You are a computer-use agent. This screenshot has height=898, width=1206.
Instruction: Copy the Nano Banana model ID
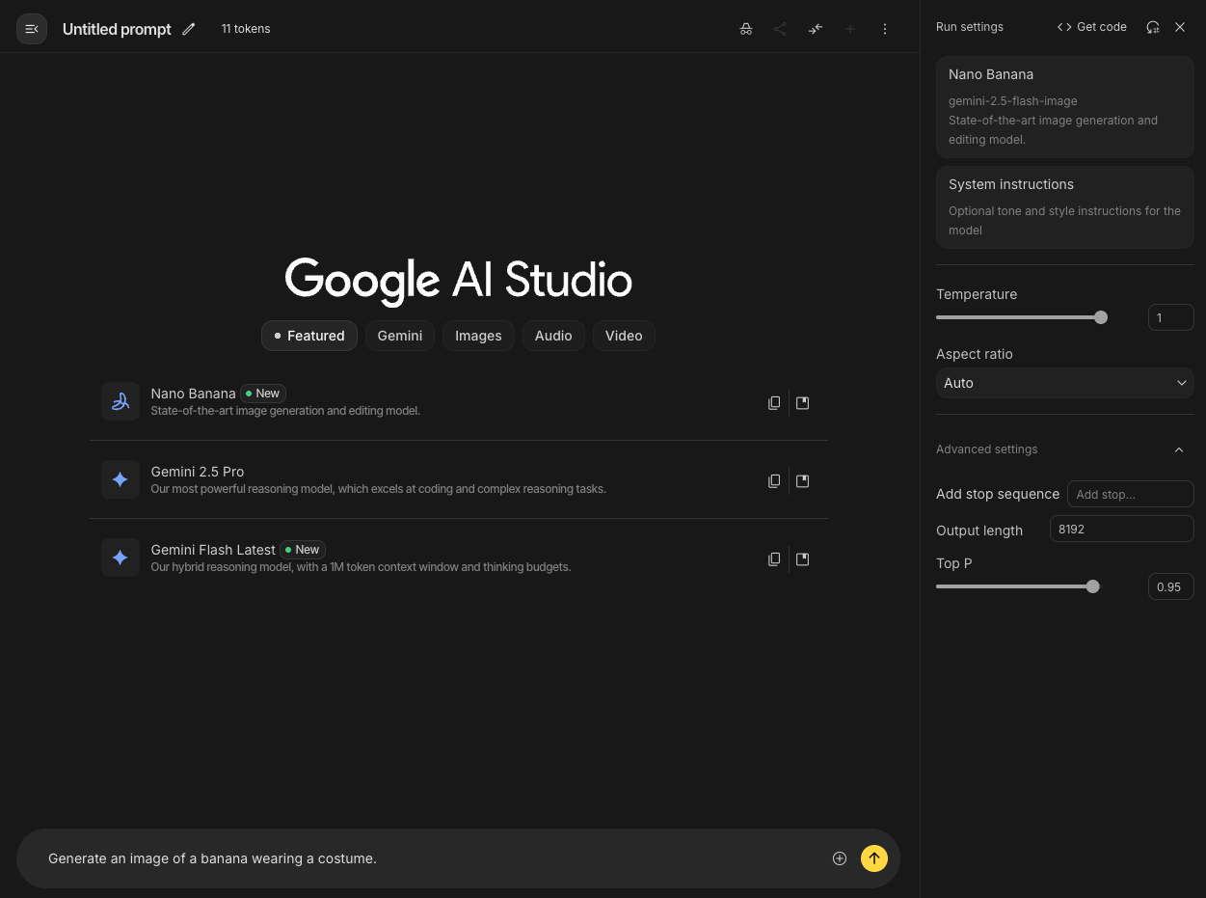point(774,403)
